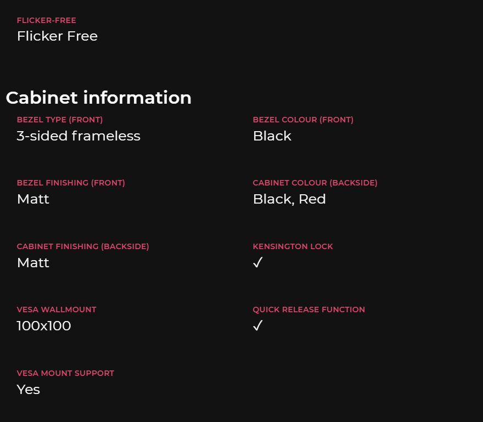Select the Cabinet Colour (Backside) label

click(315, 183)
